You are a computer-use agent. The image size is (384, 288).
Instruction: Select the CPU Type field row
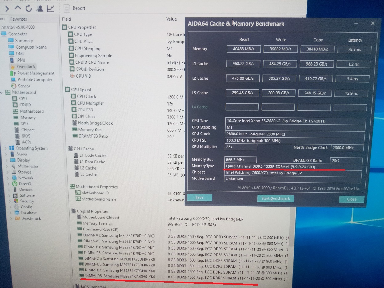pos(83,34)
